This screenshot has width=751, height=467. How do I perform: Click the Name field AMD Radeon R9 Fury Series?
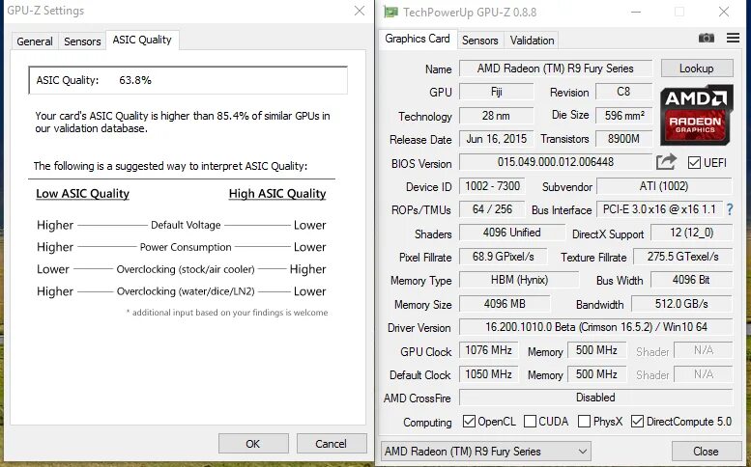click(x=556, y=69)
